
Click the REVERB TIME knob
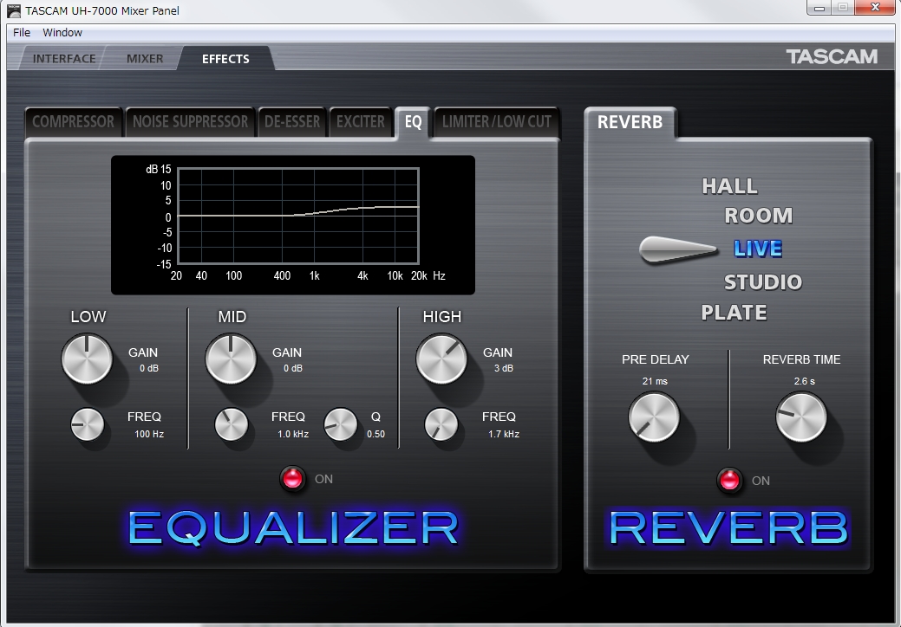pyautogui.click(x=801, y=417)
